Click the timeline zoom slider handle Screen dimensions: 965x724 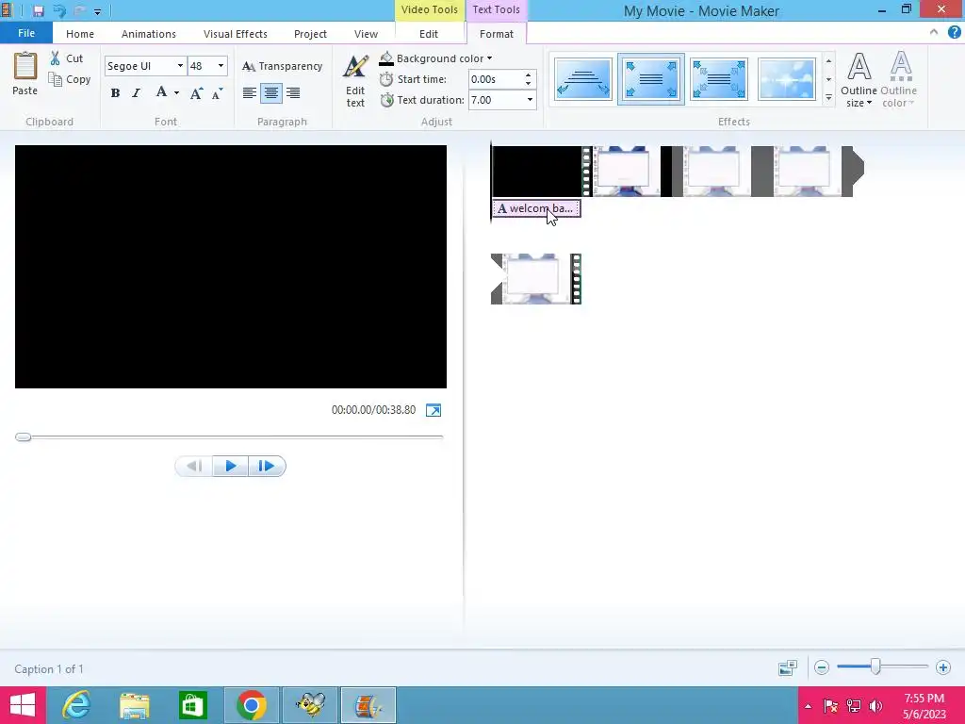point(875,666)
